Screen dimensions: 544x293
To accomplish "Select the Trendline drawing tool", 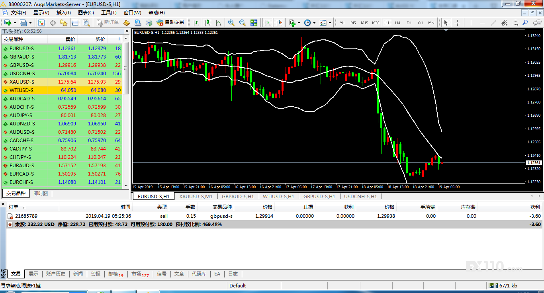I will (493, 23).
